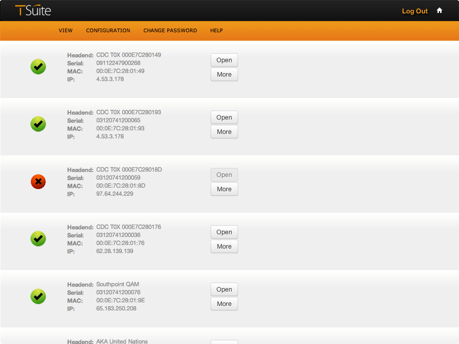The width and height of the screenshot is (459, 344).
Task: Select MAC address 00:0E:7C:28:01:8D
Action: click(x=121, y=186)
